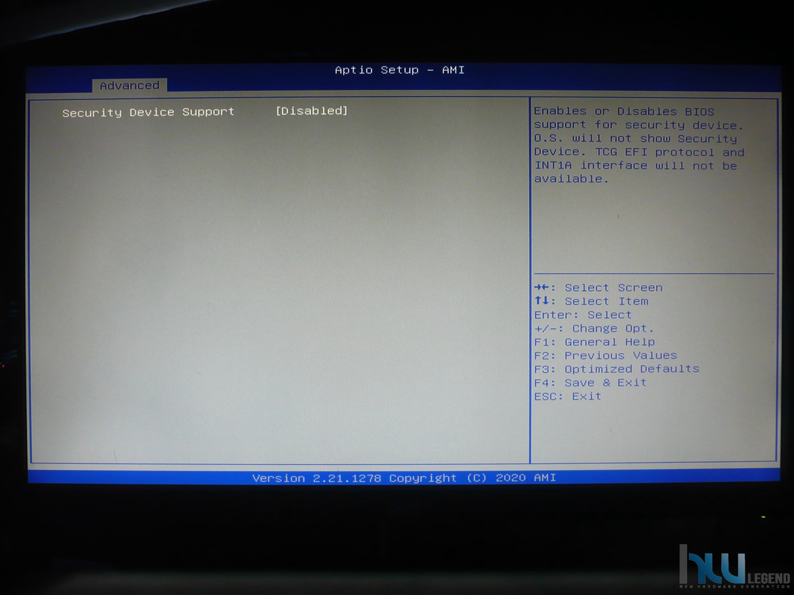Open the [Disabled] option value

[x=312, y=111]
